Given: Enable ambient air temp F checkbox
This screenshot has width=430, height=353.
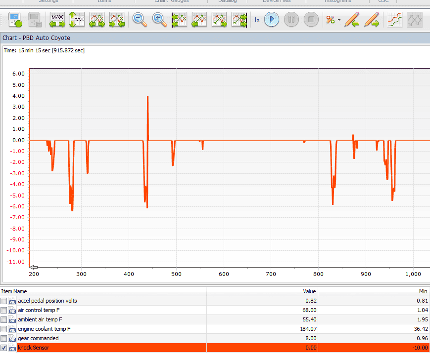Looking at the screenshot, I should click(3, 319).
